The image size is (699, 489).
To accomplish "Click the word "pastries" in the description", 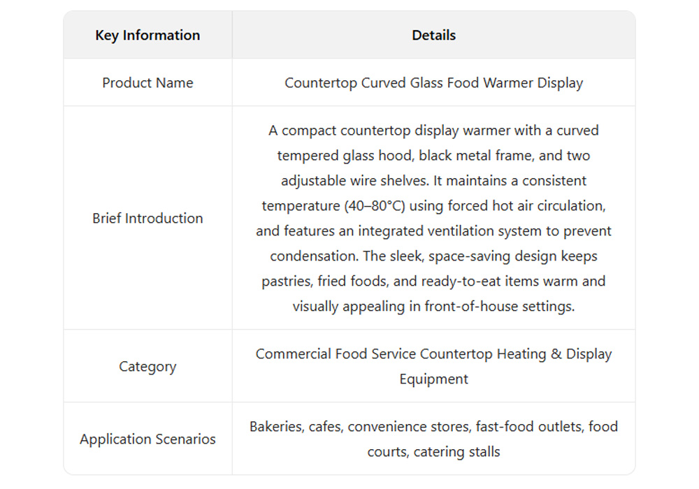I will [x=286, y=281].
